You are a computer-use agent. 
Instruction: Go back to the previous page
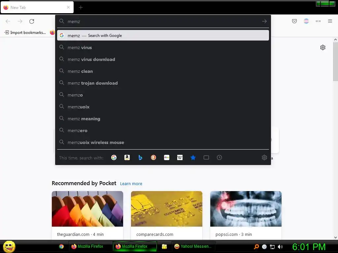8,21
